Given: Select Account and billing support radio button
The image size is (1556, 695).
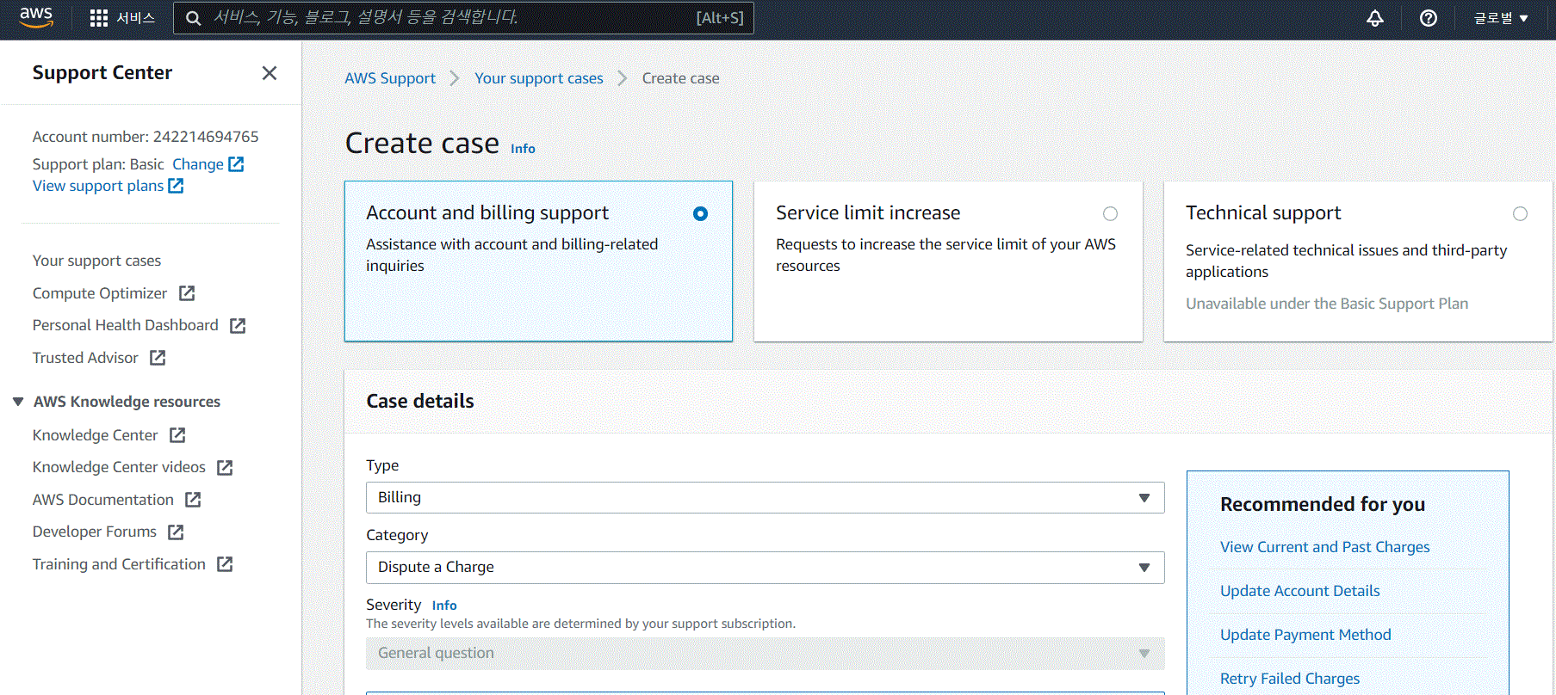Looking at the screenshot, I should pos(700,213).
